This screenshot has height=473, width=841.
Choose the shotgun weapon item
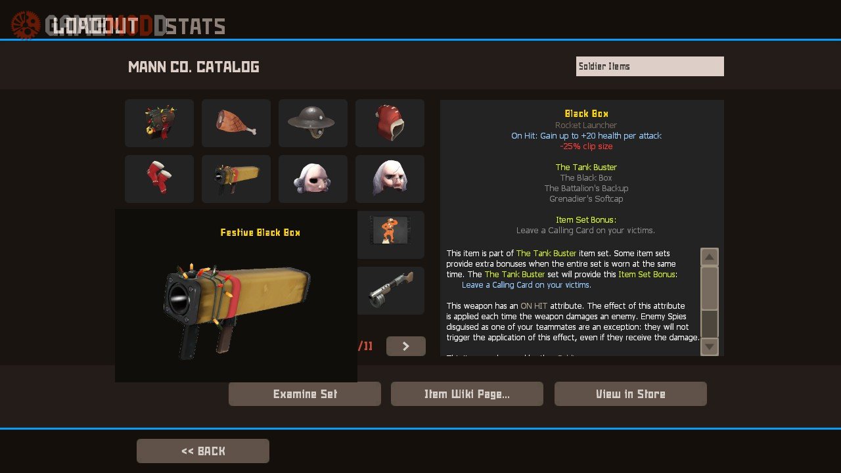click(391, 290)
